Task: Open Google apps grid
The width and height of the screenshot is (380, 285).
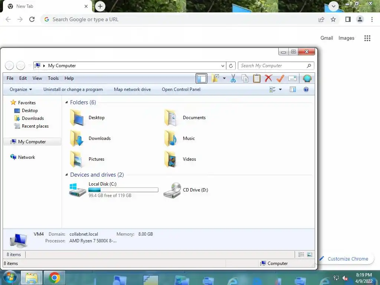Action: tap(367, 38)
